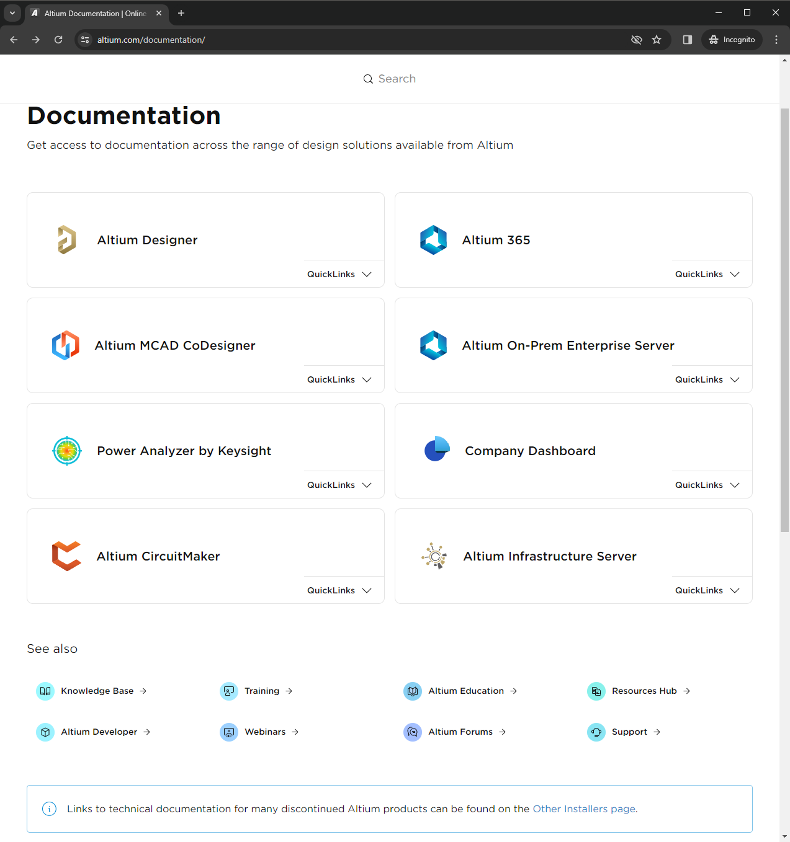Open the Altium Developer link
The image size is (790, 842).
pyautogui.click(x=105, y=732)
